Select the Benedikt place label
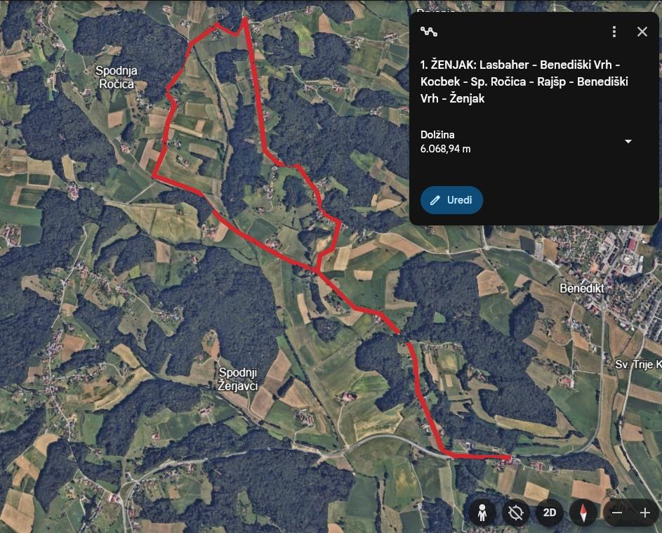Screen dimensions: 662x533 [581, 289]
